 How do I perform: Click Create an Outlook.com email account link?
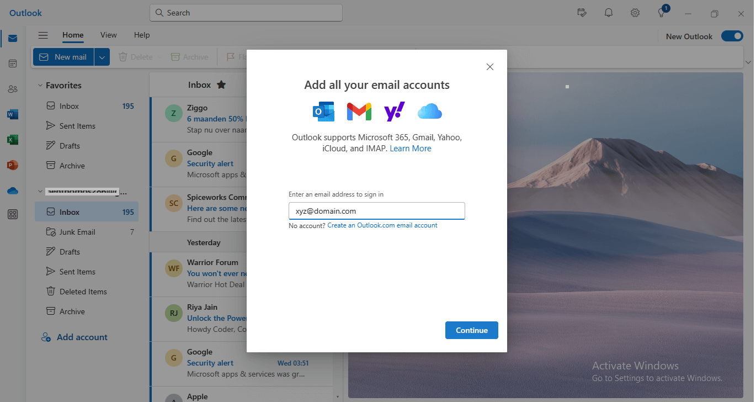pos(382,225)
